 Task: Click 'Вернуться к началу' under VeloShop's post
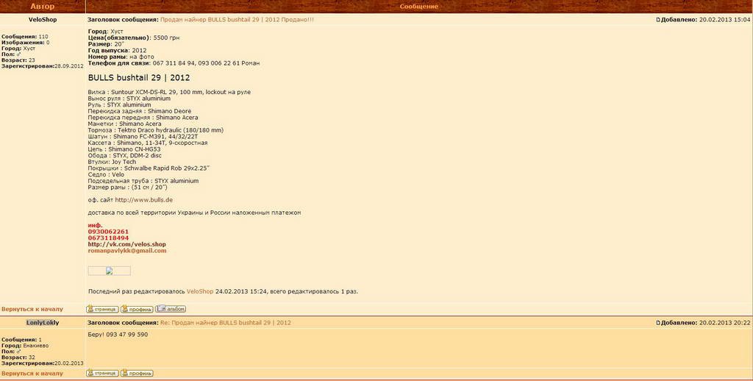click(x=32, y=310)
